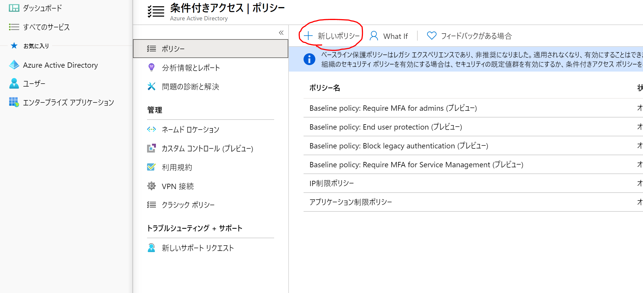
Task: Open カスタム コントロール (プレビュー)
Action: point(207,148)
